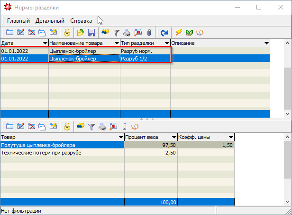The width and height of the screenshot is (292, 215).
Task: Expand the Процент веса column dropdown
Action: [x=174, y=137]
